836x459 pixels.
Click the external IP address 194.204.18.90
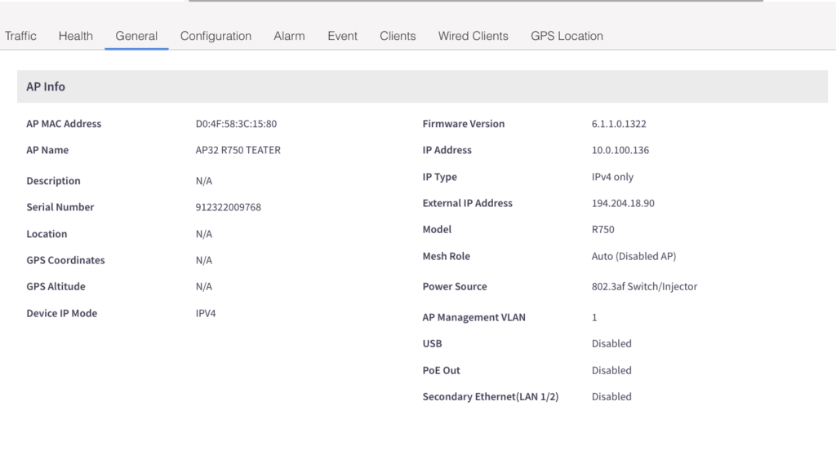click(x=622, y=203)
